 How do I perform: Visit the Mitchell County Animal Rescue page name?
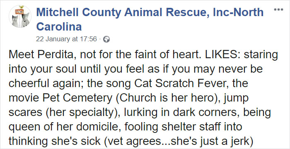point(150,19)
